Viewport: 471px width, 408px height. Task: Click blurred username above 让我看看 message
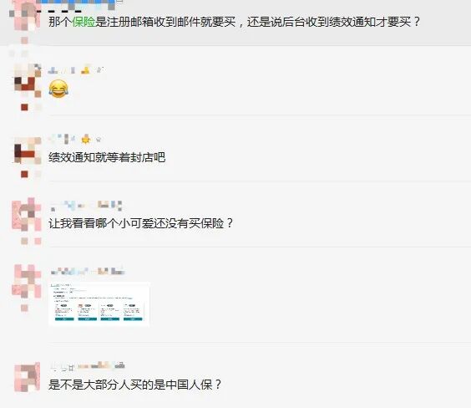(86, 206)
